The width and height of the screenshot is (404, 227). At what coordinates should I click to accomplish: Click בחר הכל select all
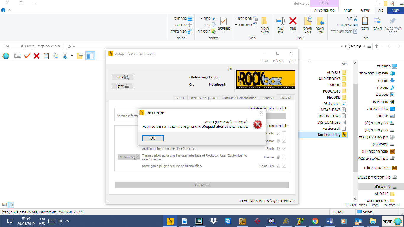[x=183, y=18]
